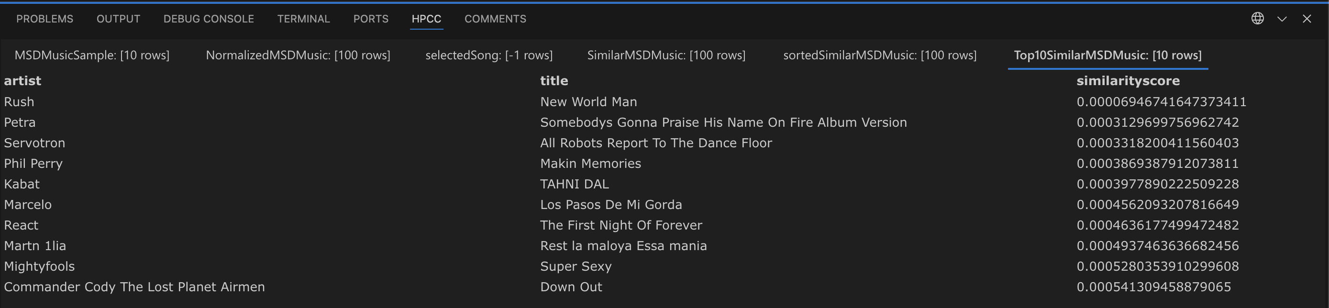View the selectedSong result set
Image resolution: width=1329 pixels, height=308 pixels.
(489, 55)
